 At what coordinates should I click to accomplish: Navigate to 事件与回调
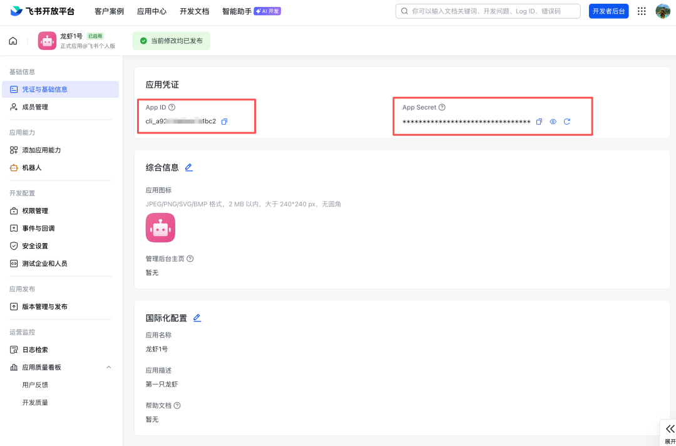tap(38, 228)
